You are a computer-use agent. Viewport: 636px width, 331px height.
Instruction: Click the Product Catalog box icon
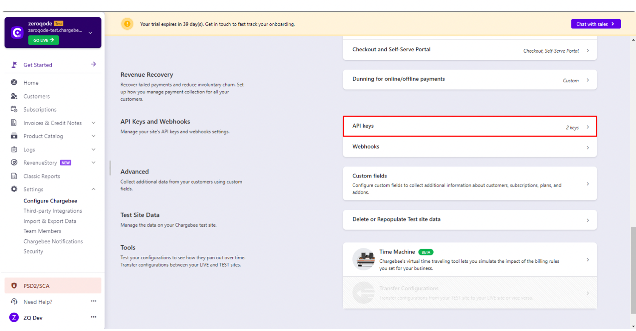click(x=14, y=136)
